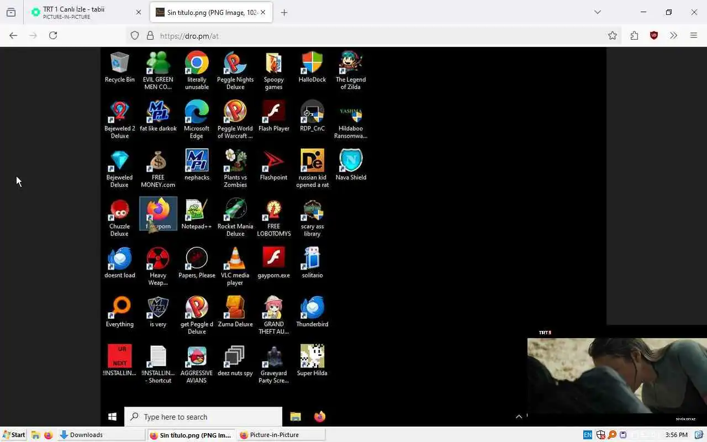The height and width of the screenshot is (442, 707).
Task: Open the Zuma Deluxe desktop icon
Action: tap(235, 313)
